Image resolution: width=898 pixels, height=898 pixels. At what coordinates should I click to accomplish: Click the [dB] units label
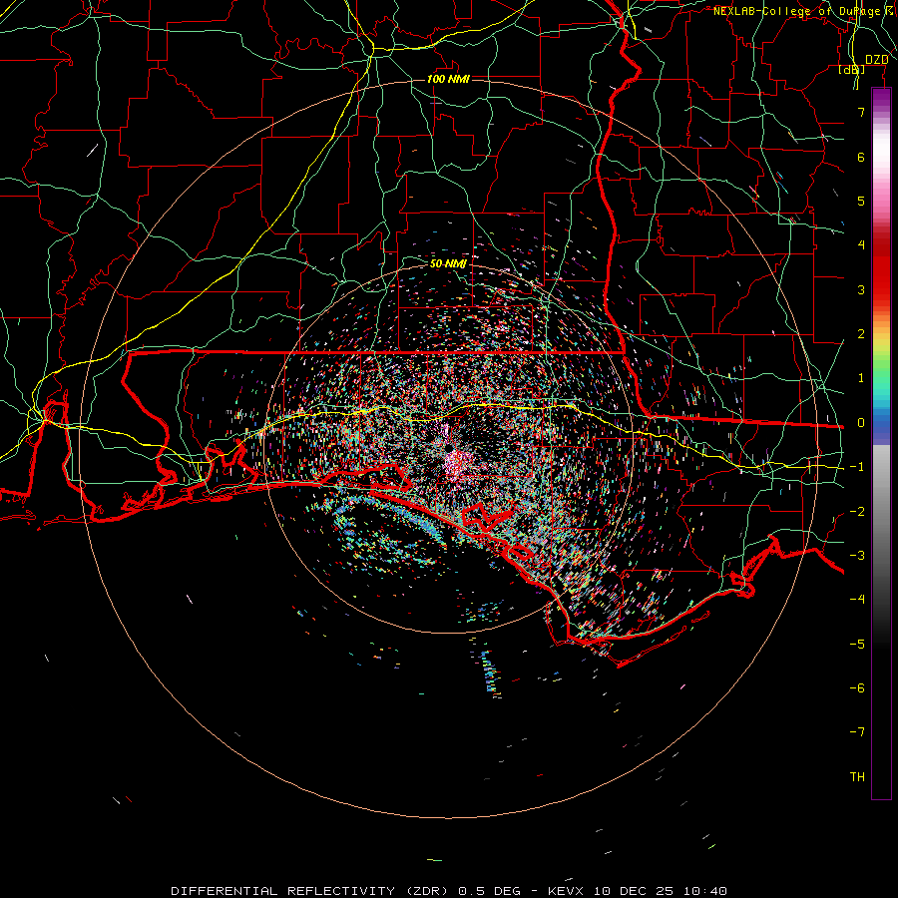852,70
